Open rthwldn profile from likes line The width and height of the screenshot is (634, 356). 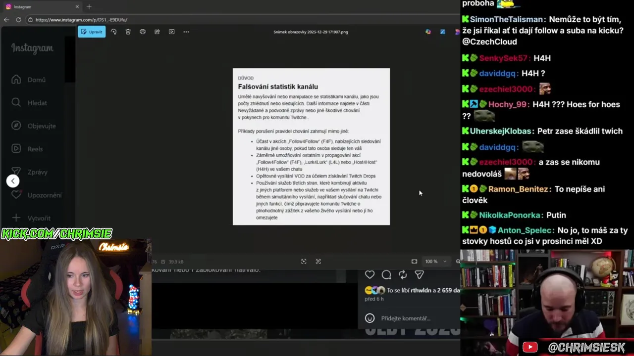click(421, 290)
